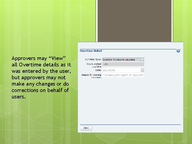Select the Reason for working overtime field

123,75
